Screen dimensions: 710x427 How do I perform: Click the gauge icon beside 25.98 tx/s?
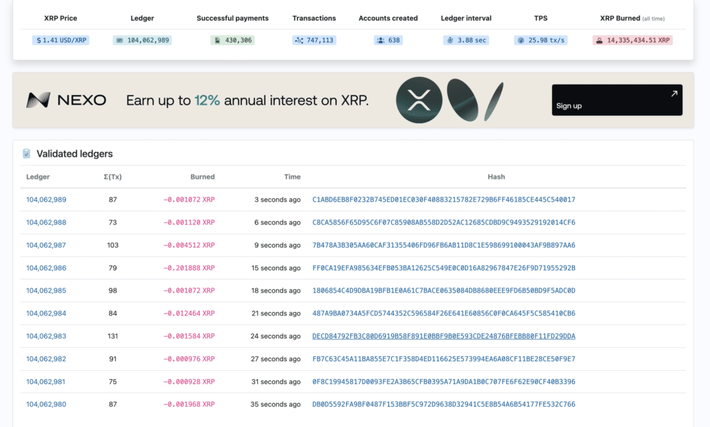(521, 40)
